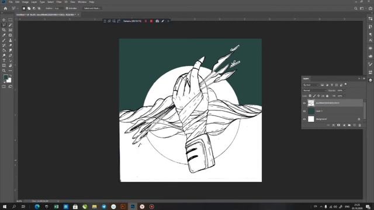Enable Add to Selection mode button
This screenshot has width=374, height=210.
29,8
